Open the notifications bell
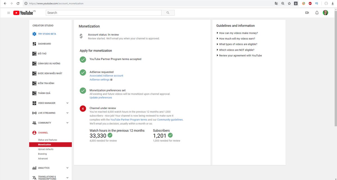 click(x=317, y=13)
